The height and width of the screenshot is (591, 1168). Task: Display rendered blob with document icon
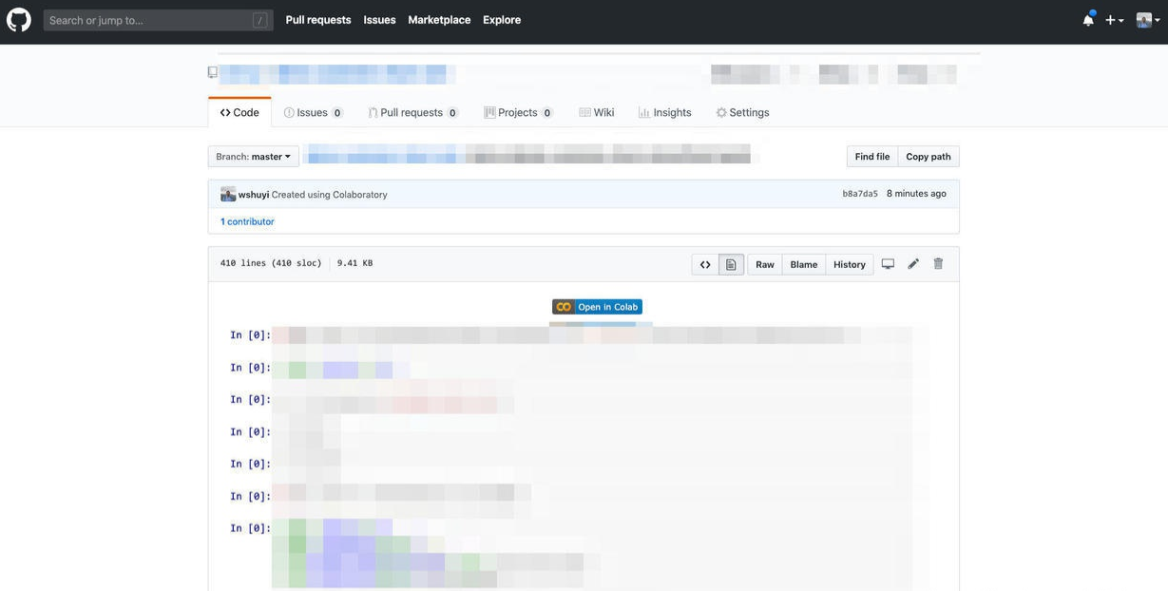731,264
